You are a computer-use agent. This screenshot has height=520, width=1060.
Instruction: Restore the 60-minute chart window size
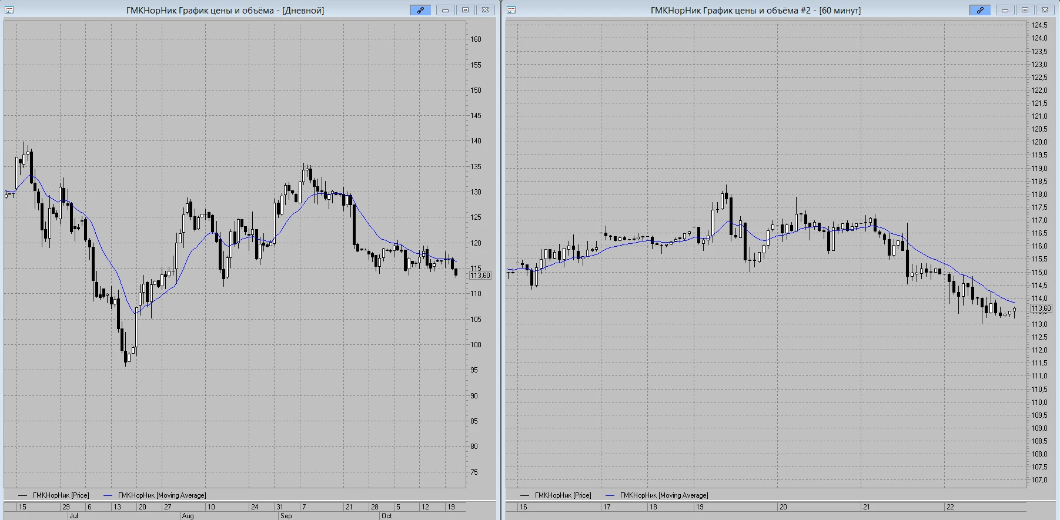[1025, 10]
